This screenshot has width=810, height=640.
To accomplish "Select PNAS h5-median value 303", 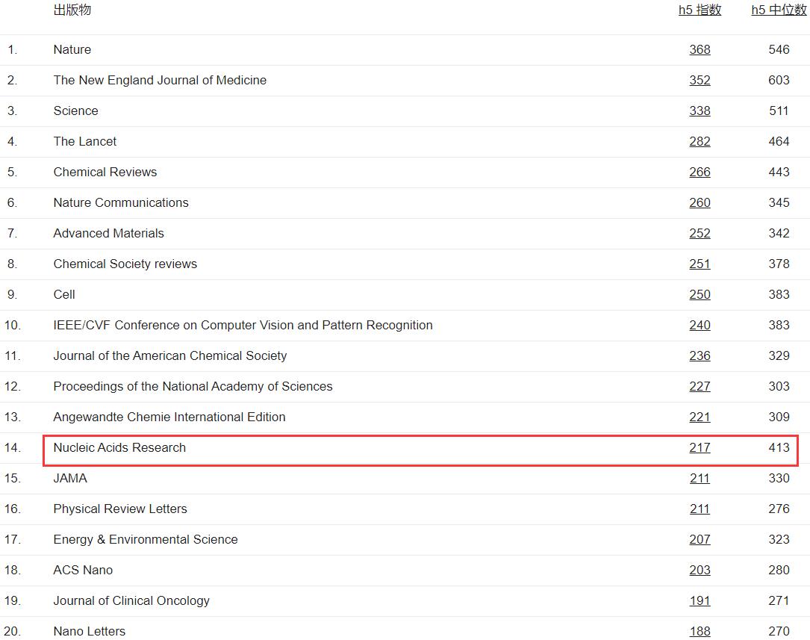I will [779, 386].
